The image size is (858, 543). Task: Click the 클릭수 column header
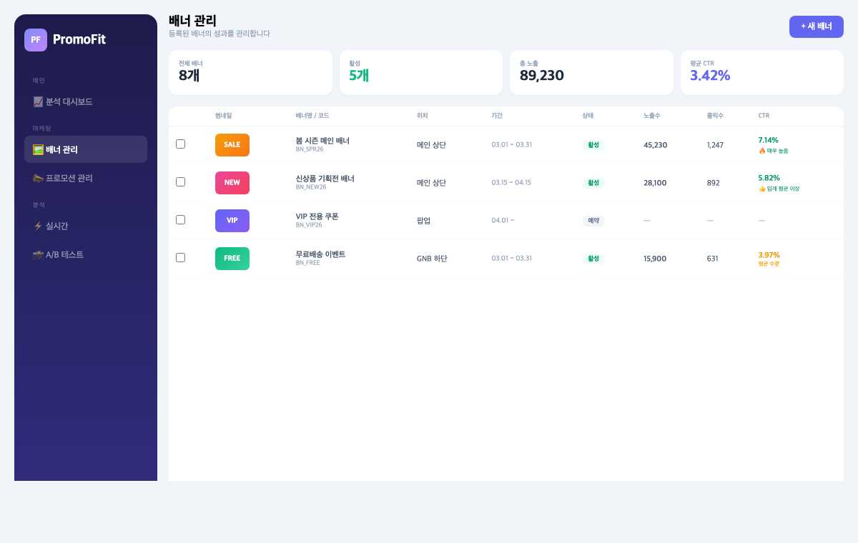pyautogui.click(x=715, y=116)
